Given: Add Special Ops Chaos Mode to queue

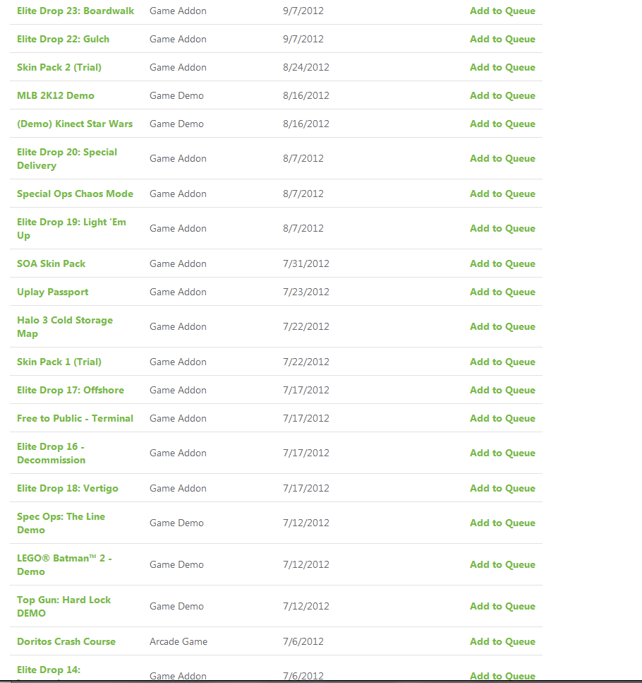Looking at the screenshot, I should (502, 194).
